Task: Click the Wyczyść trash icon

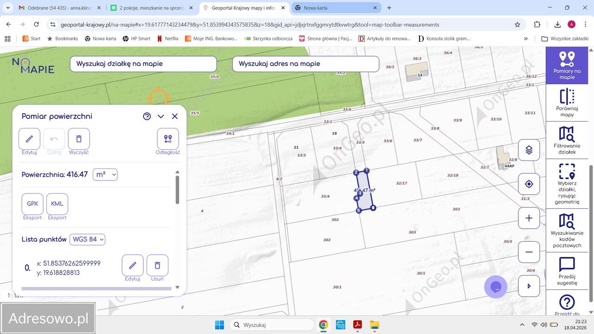Action: point(79,139)
